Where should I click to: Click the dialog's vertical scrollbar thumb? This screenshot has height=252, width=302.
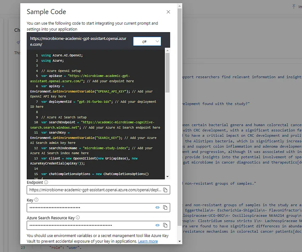[x=179, y=117]
